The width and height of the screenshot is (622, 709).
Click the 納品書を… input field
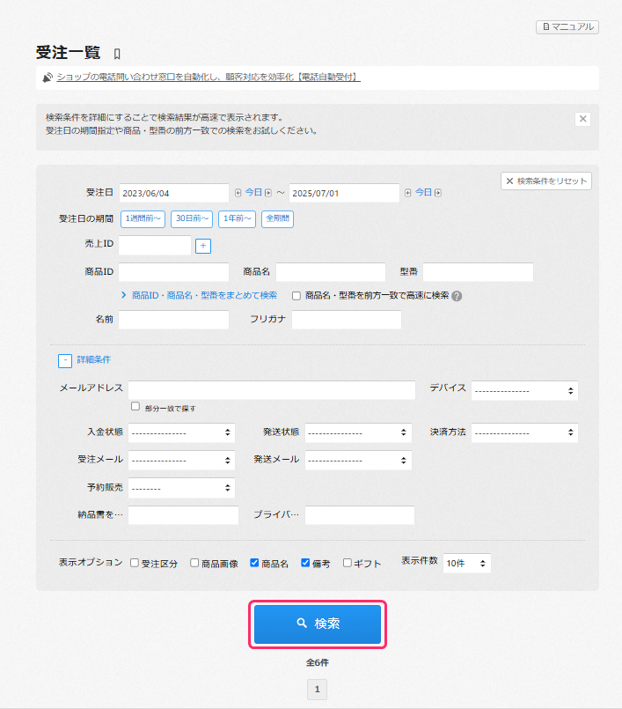[x=183, y=515]
